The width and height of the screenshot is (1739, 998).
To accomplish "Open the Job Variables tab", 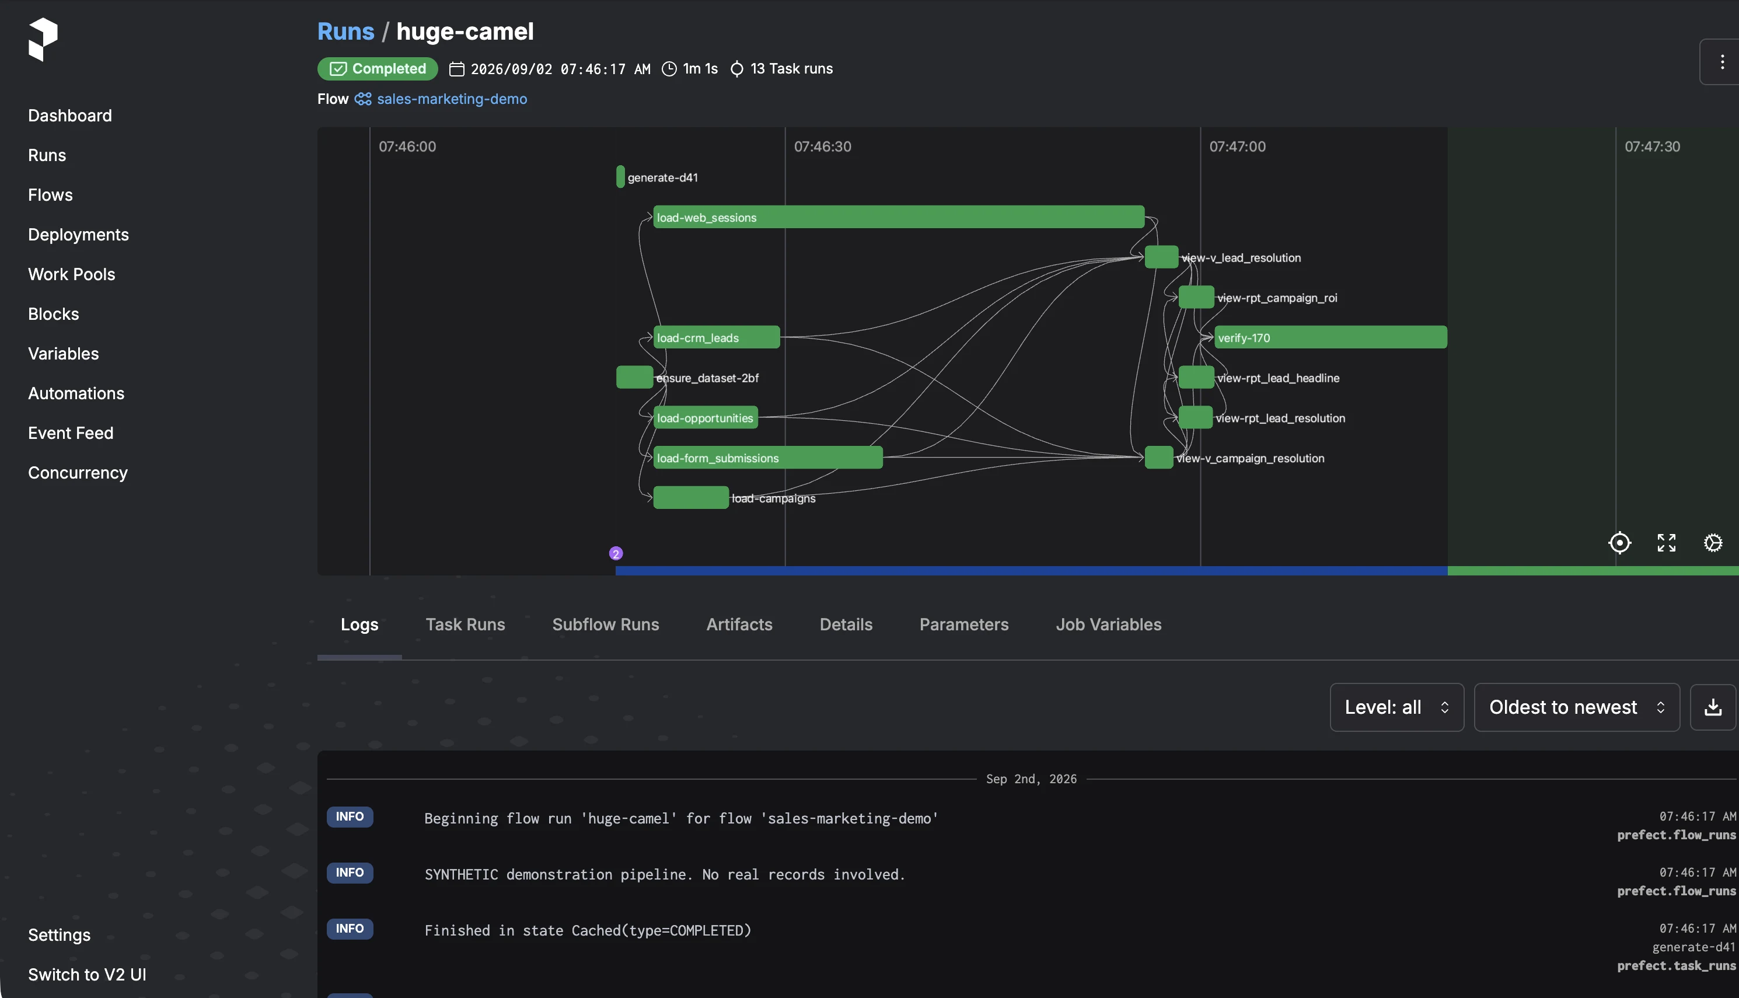I will 1109,624.
